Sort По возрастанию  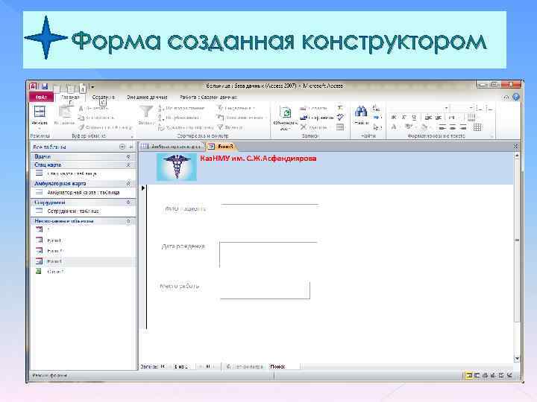pyautogui.click(x=181, y=109)
